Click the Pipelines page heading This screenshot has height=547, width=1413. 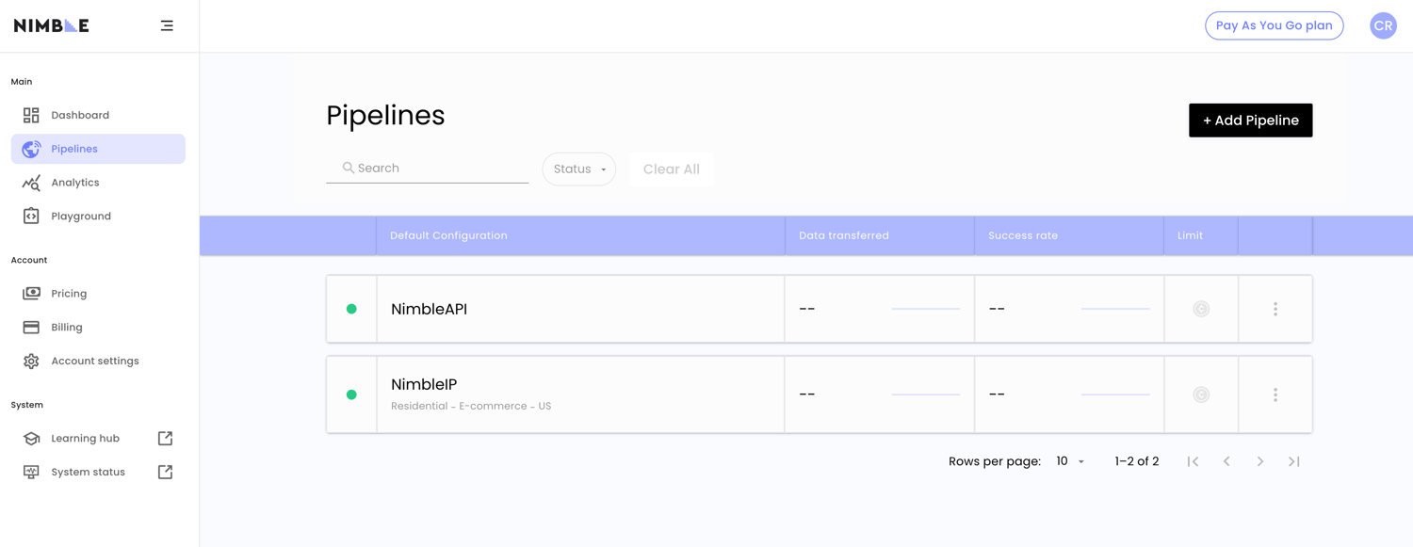pos(385,115)
